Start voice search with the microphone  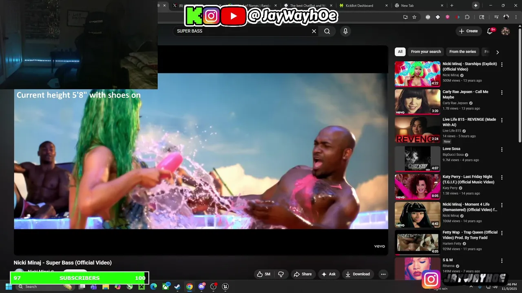point(345,31)
